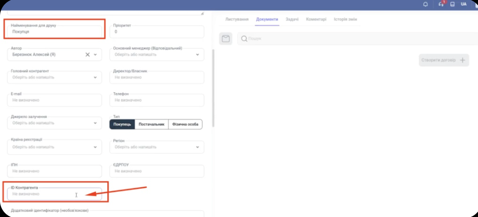The image size is (478, 217).
Task: Select Фізична особа contractor type
Action: (185, 124)
